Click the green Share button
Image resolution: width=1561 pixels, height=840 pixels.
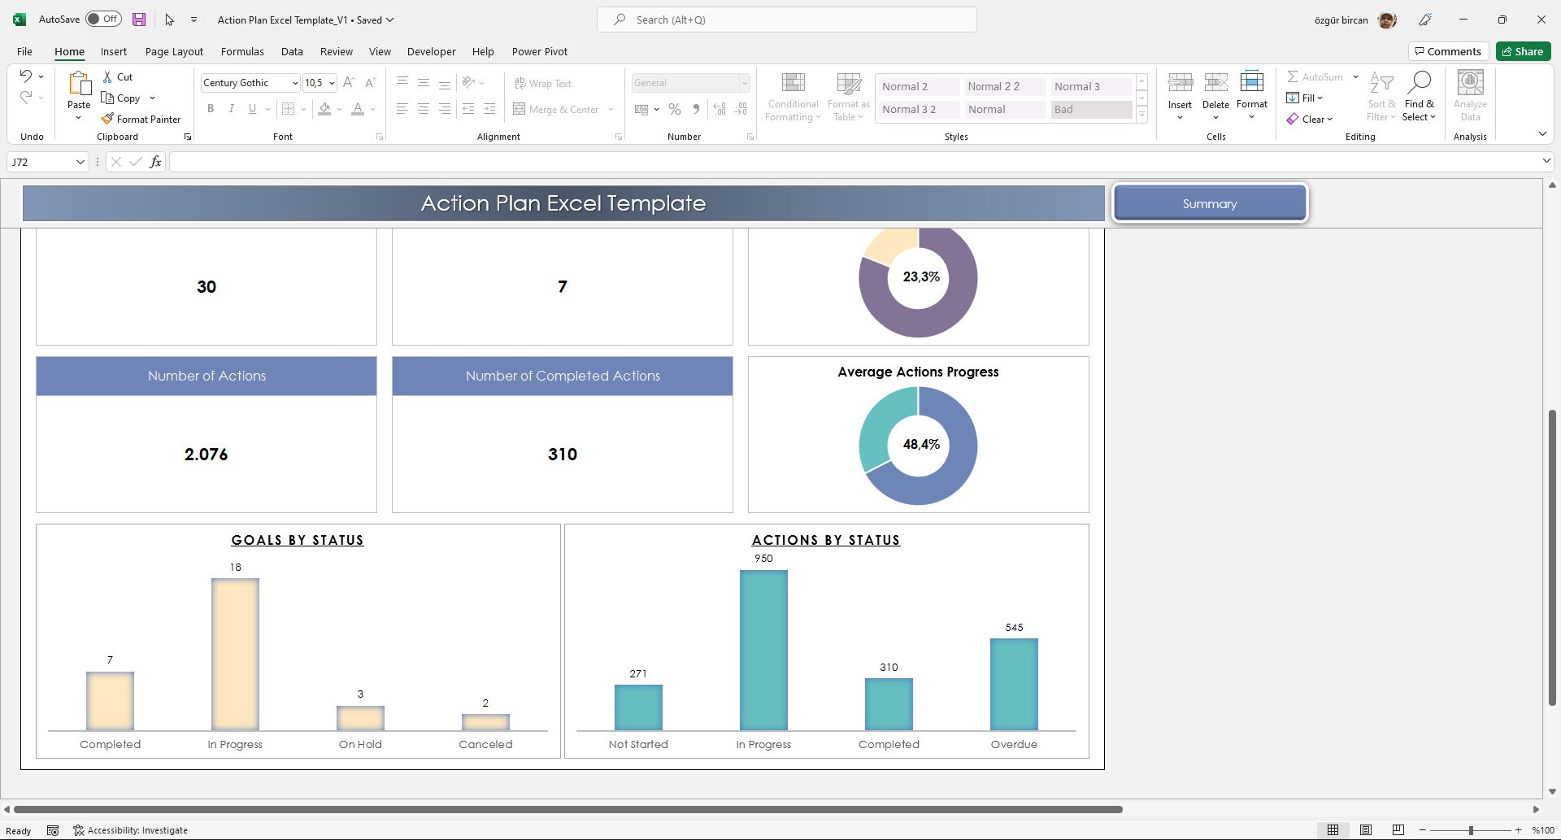click(1523, 51)
